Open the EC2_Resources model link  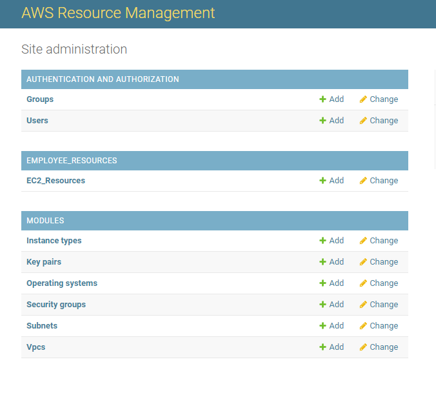coord(55,181)
